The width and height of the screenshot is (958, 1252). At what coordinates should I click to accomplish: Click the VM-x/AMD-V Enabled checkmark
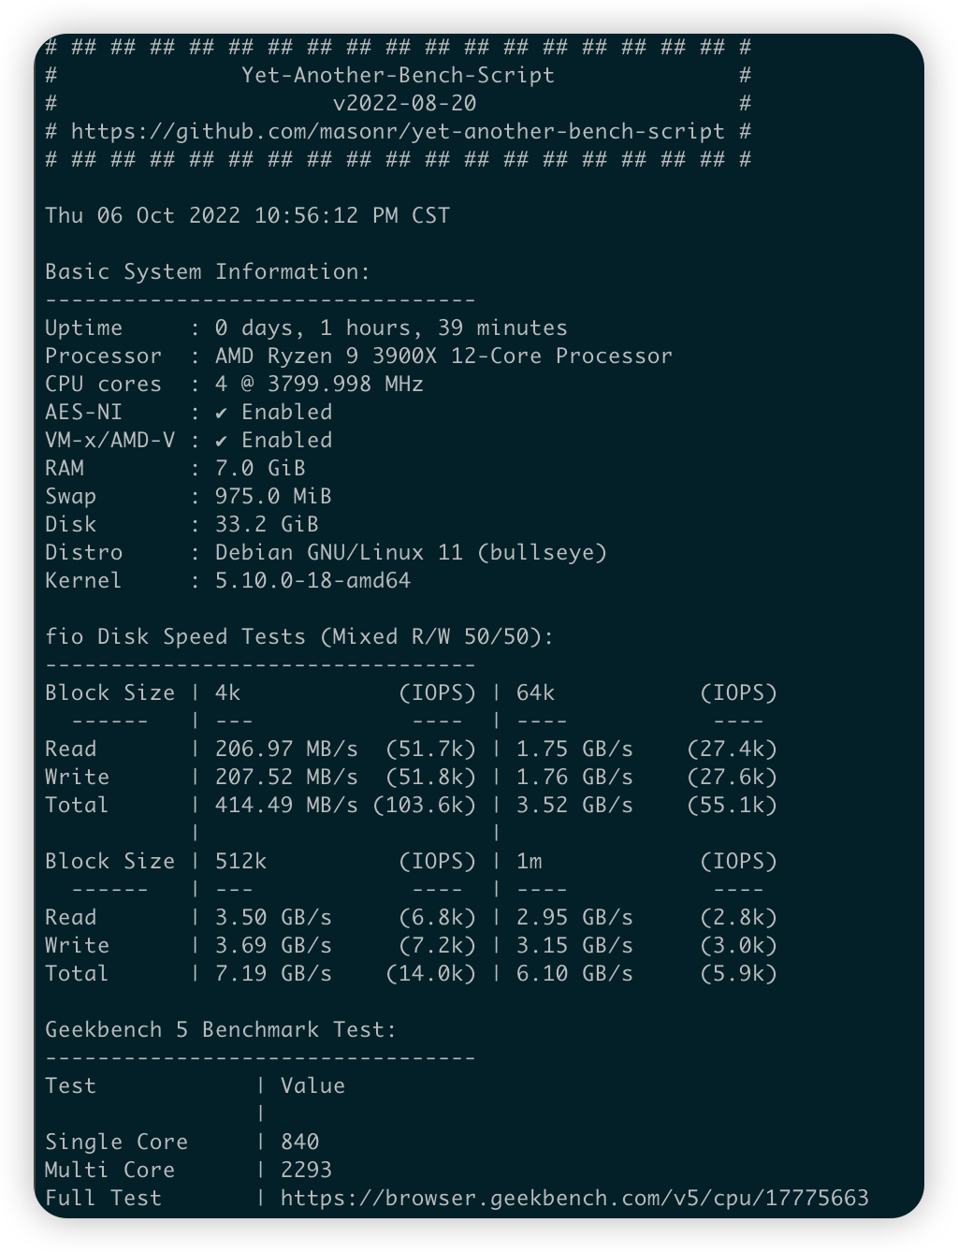point(221,441)
